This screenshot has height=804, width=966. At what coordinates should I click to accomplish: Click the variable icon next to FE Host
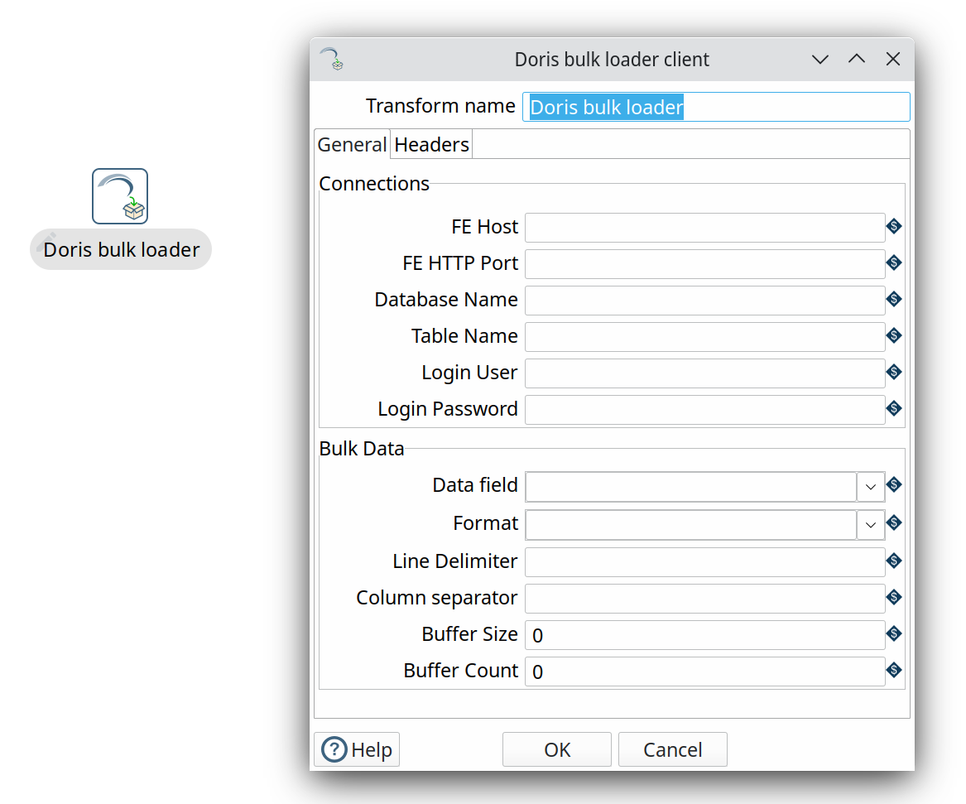pyautogui.click(x=894, y=226)
